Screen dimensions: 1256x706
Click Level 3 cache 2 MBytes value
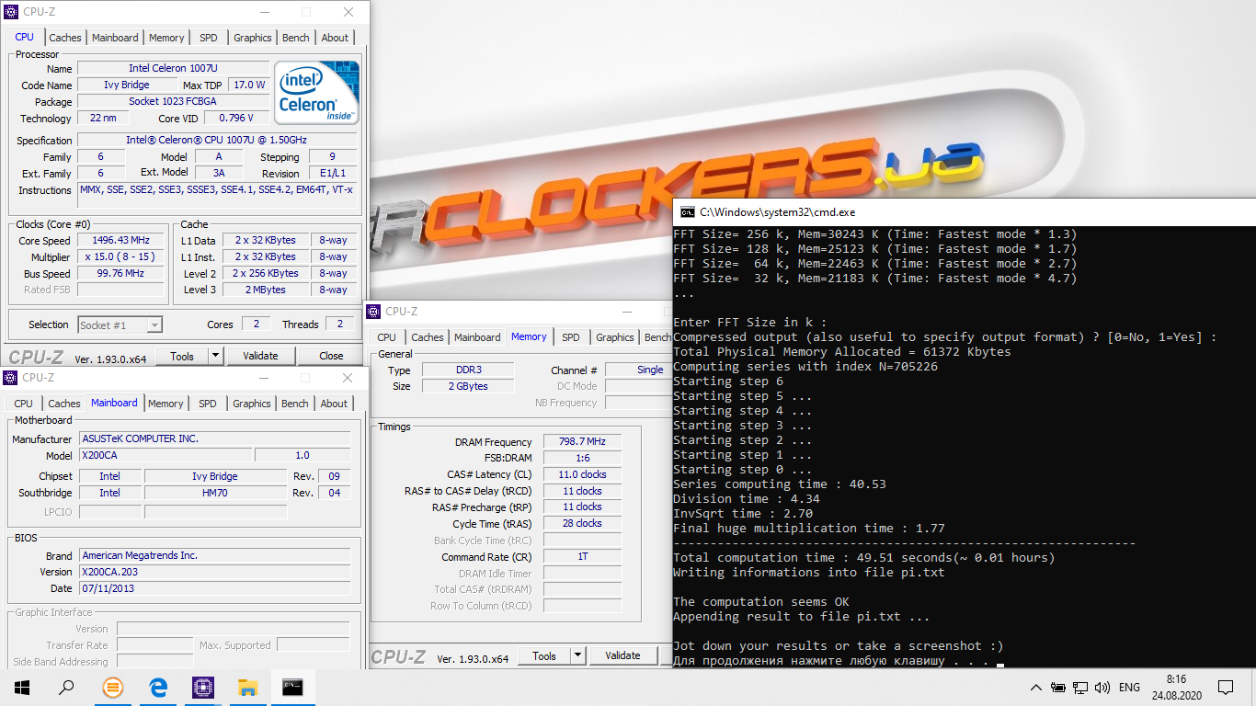coord(266,290)
